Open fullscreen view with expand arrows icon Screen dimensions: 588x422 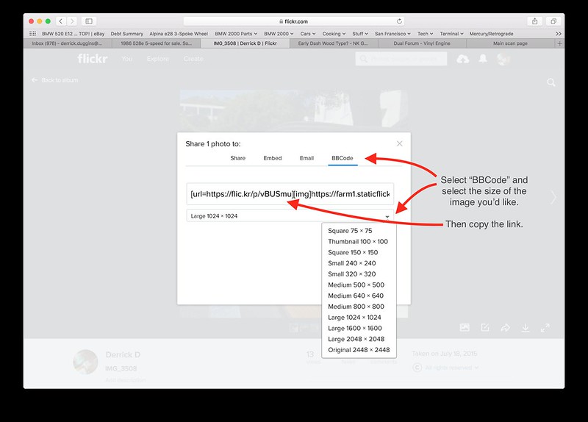coord(545,328)
